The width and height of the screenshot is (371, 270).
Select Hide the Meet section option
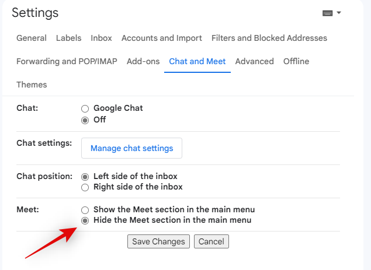tap(85, 220)
